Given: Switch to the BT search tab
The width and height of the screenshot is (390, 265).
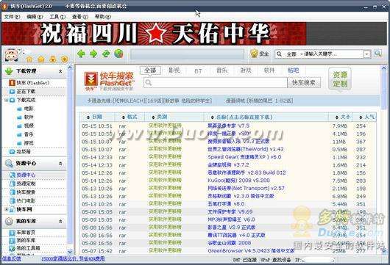Looking at the screenshot, I should [x=198, y=71].
